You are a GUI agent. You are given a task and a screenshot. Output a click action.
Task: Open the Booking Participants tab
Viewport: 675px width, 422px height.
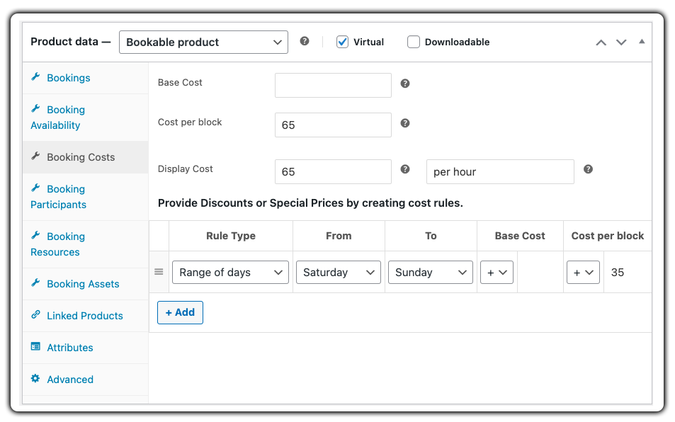tap(85, 197)
